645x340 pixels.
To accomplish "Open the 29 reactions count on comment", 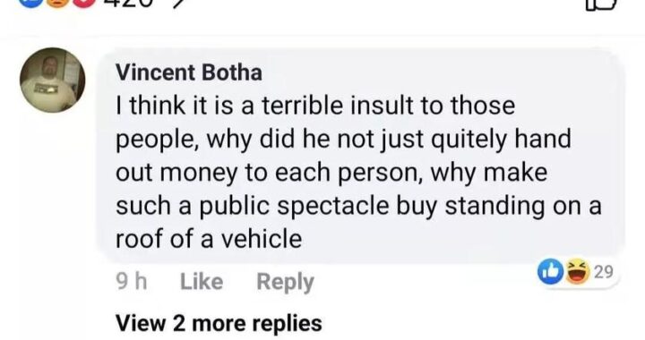I will [x=604, y=272].
